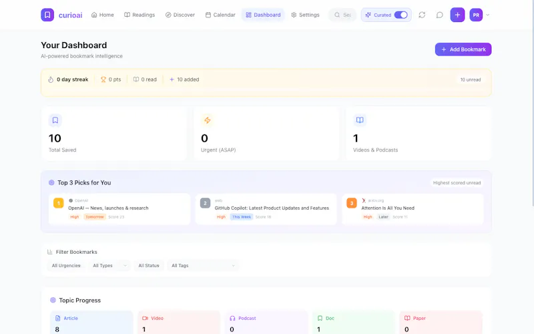Open the All Types dropdown
This screenshot has width=534, height=334.
click(109, 266)
